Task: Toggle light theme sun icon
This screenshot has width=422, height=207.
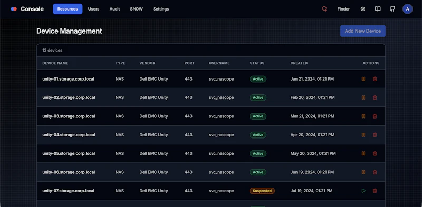Action: click(363, 9)
